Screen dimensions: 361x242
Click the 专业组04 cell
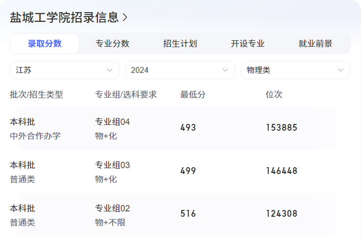(113, 122)
